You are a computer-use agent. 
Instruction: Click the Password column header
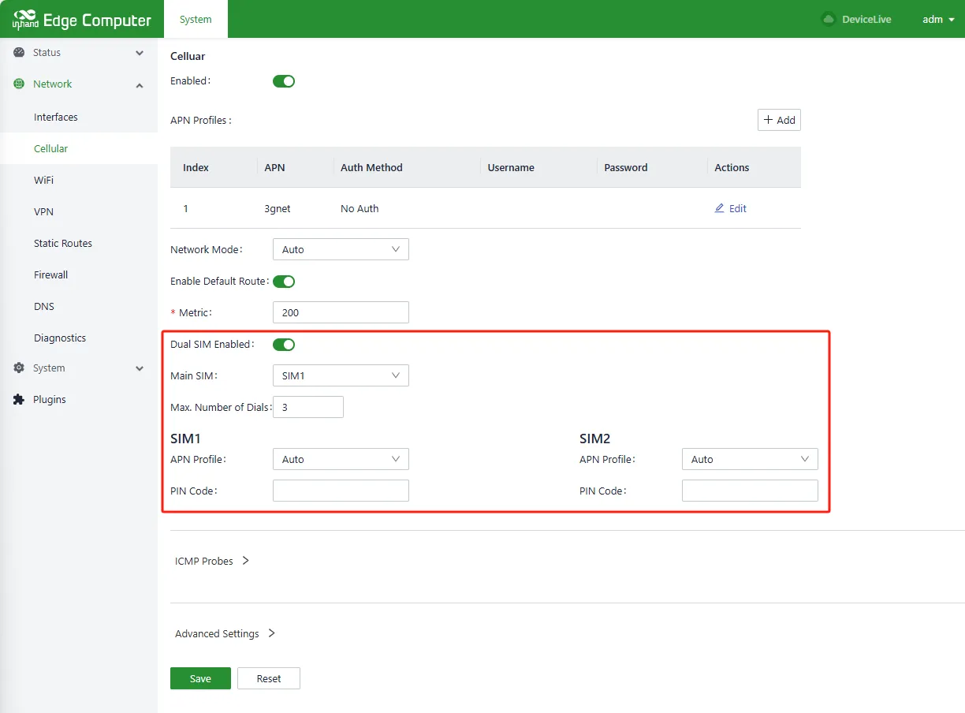click(626, 167)
